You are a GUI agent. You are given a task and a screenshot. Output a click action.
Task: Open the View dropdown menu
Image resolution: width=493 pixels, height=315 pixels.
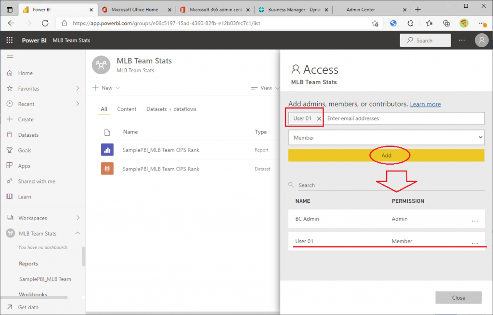265,88
